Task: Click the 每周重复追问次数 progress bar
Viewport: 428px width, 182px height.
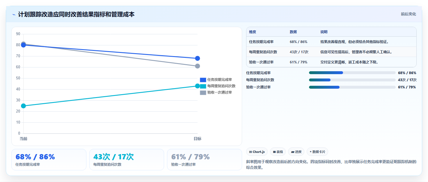Action: click(x=352, y=80)
